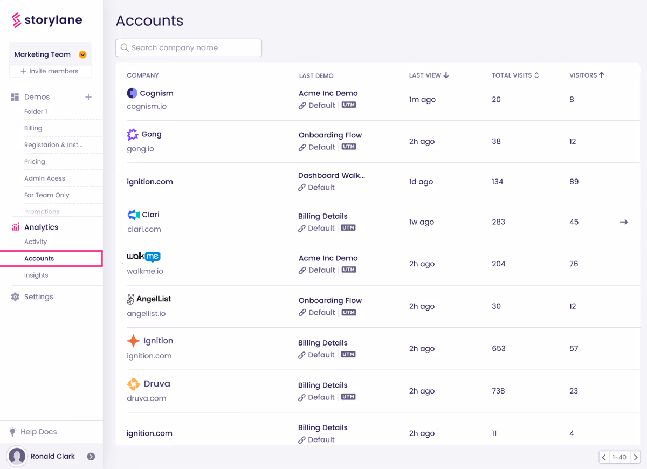The width and height of the screenshot is (647, 469).
Task: Open Insights under Analytics
Action: [36, 275]
